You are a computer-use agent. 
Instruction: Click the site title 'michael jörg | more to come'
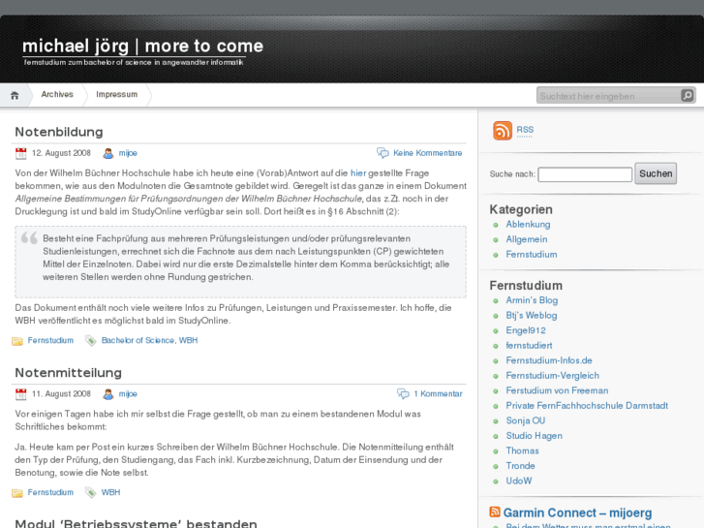[x=142, y=47]
